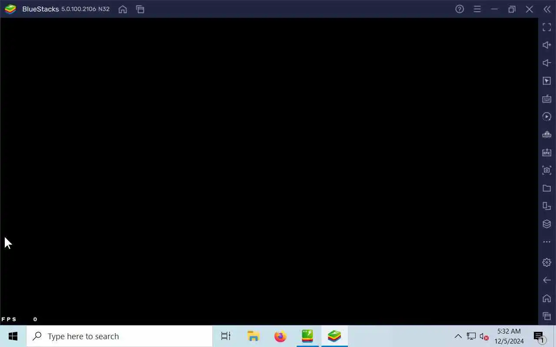
Task: Open the notification center
Action: pyautogui.click(x=539, y=336)
